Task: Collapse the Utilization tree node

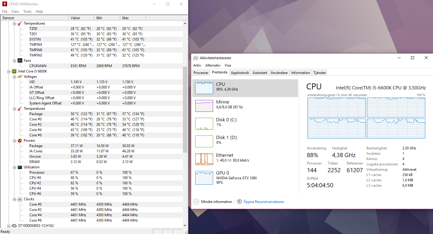Action: 14,167
